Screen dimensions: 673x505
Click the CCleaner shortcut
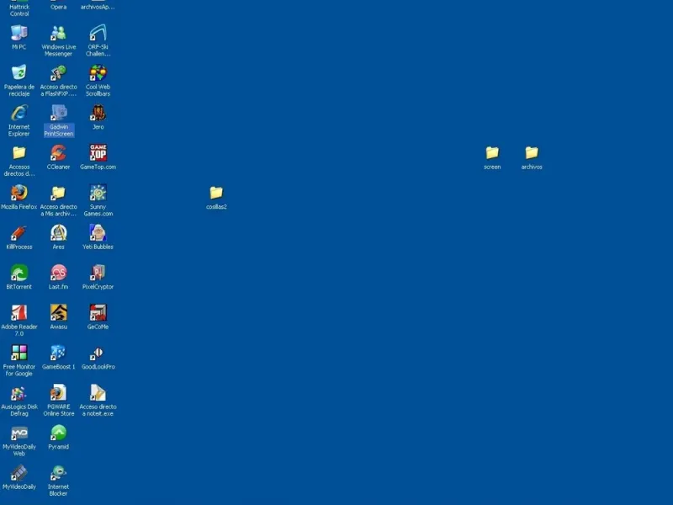point(58,153)
